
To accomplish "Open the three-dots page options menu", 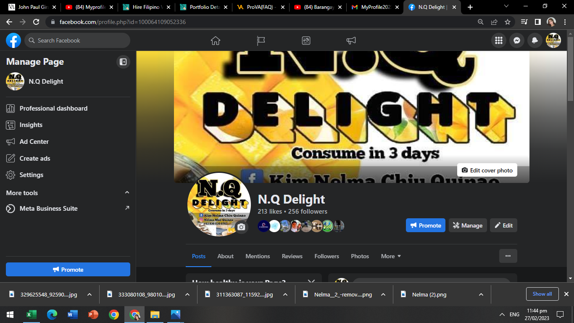I will tap(508, 256).
